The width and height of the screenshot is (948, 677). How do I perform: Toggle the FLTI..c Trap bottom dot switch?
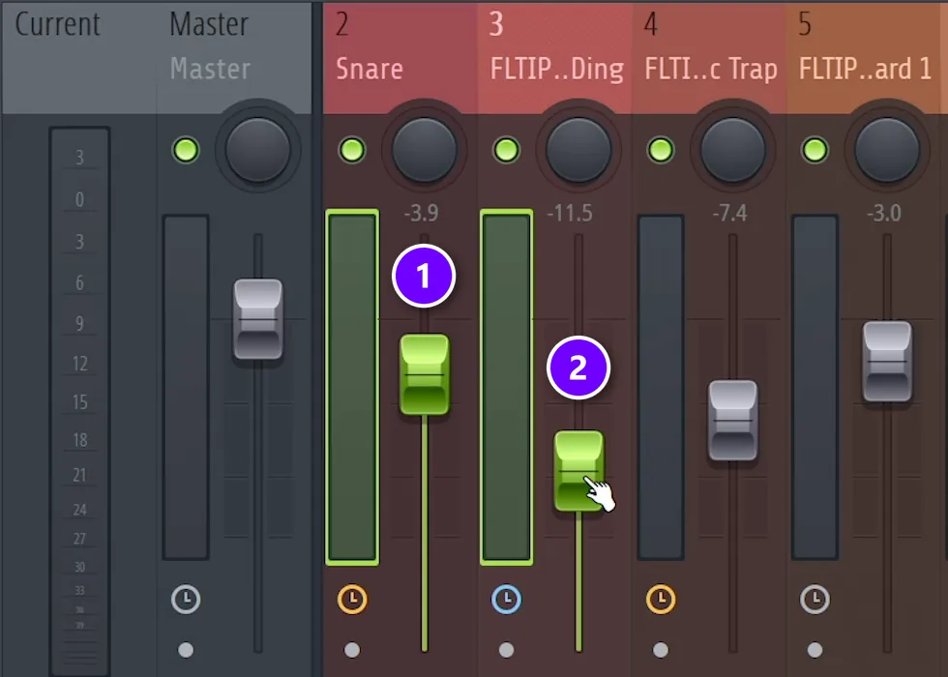click(660, 650)
